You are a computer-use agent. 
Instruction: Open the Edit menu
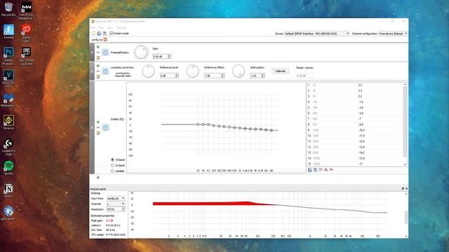tap(101, 28)
